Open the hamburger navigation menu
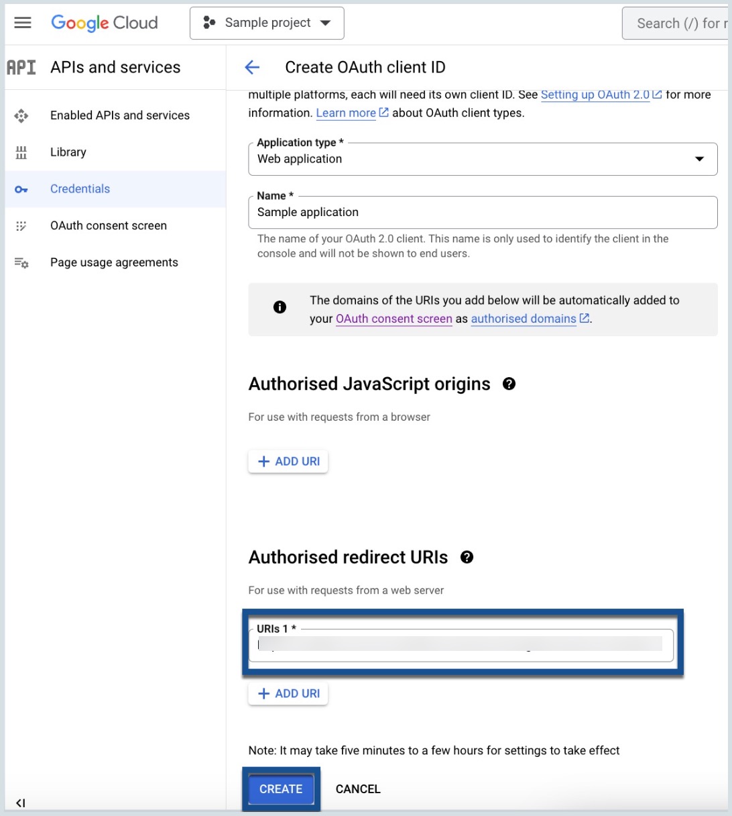Image resolution: width=732 pixels, height=816 pixels. coord(23,23)
